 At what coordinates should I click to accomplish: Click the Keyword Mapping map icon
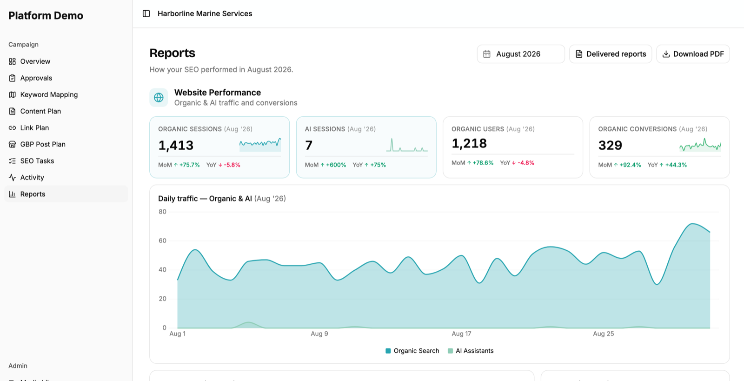pos(12,94)
